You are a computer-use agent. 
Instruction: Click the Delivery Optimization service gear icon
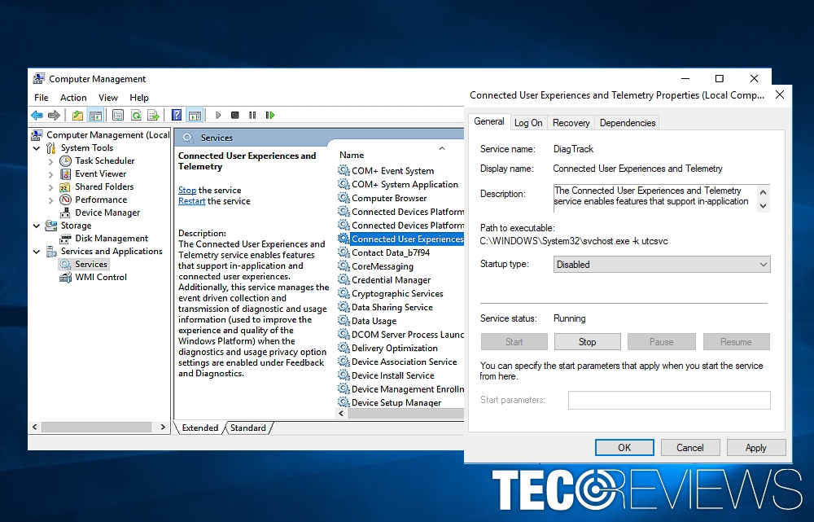pos(344,348)
